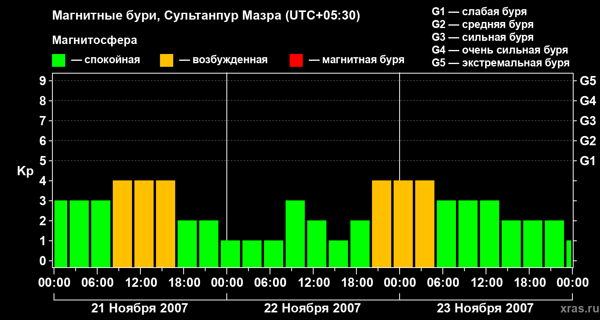Click the green bar above 18:00 on 23 Ноября
600x320 pixels.
(x=533, y=244)
